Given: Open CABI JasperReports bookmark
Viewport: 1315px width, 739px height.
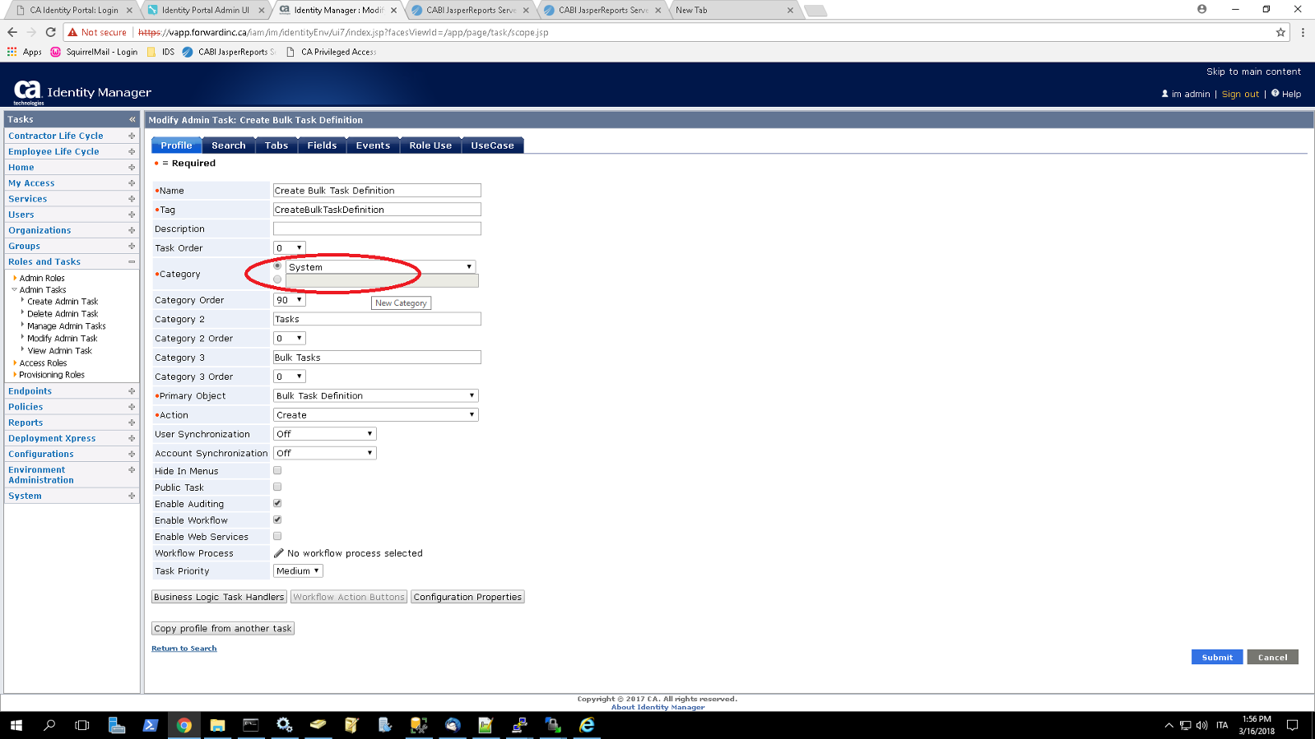Looking at the screenshot, I should pos(229,52).
